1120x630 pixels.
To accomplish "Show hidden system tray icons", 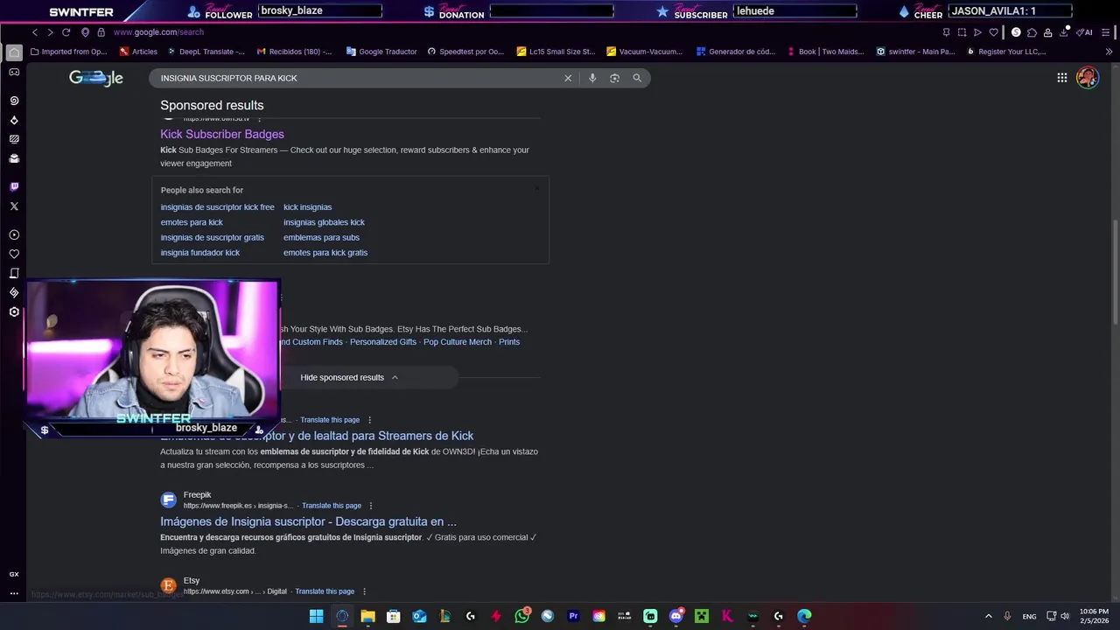I will tap(989, 616).
